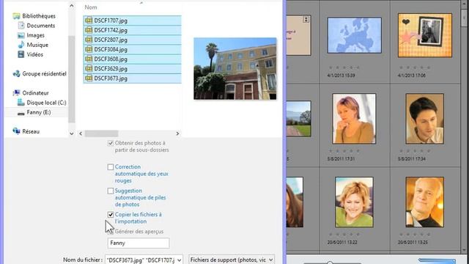Open the Fichiers de support type dropdown

270,260
